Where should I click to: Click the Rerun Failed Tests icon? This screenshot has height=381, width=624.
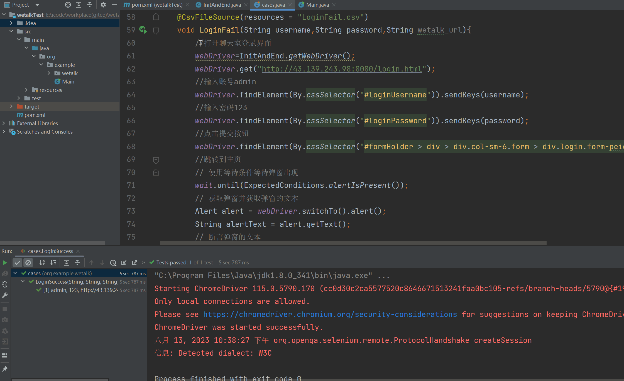[5, 274]
